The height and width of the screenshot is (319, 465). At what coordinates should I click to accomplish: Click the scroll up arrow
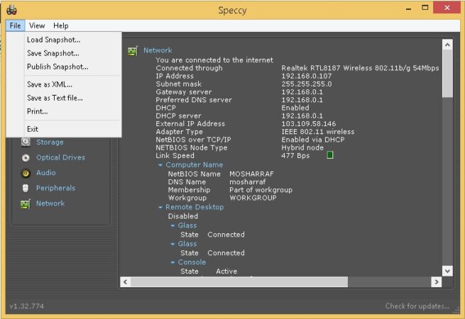point(447,45)
